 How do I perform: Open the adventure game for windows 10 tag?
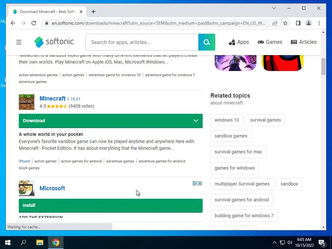[x=114, y=75]
